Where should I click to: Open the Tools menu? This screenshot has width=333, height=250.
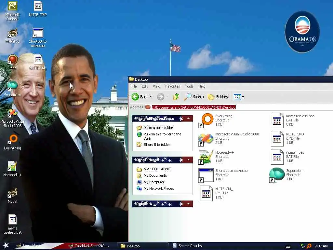click(x=189, y=86)
